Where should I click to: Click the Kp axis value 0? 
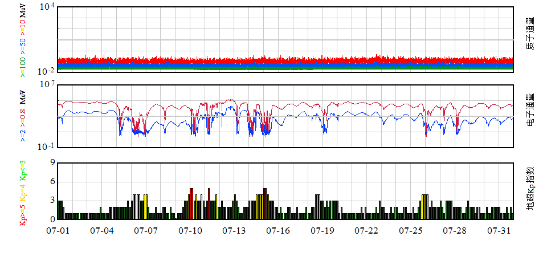tap(53, 219)
